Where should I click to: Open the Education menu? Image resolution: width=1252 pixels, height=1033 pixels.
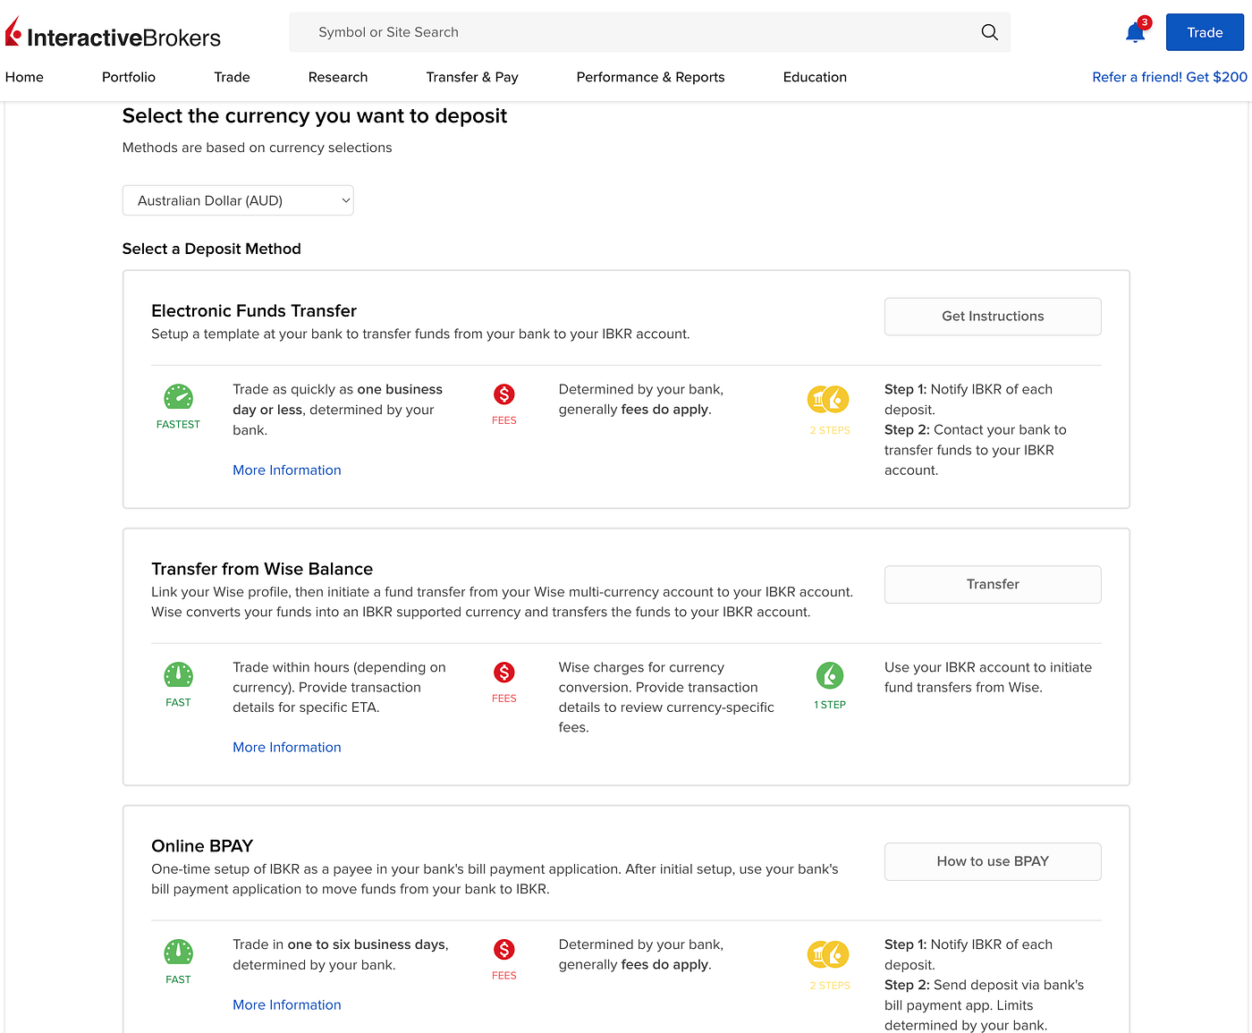(x=815, y=77)
